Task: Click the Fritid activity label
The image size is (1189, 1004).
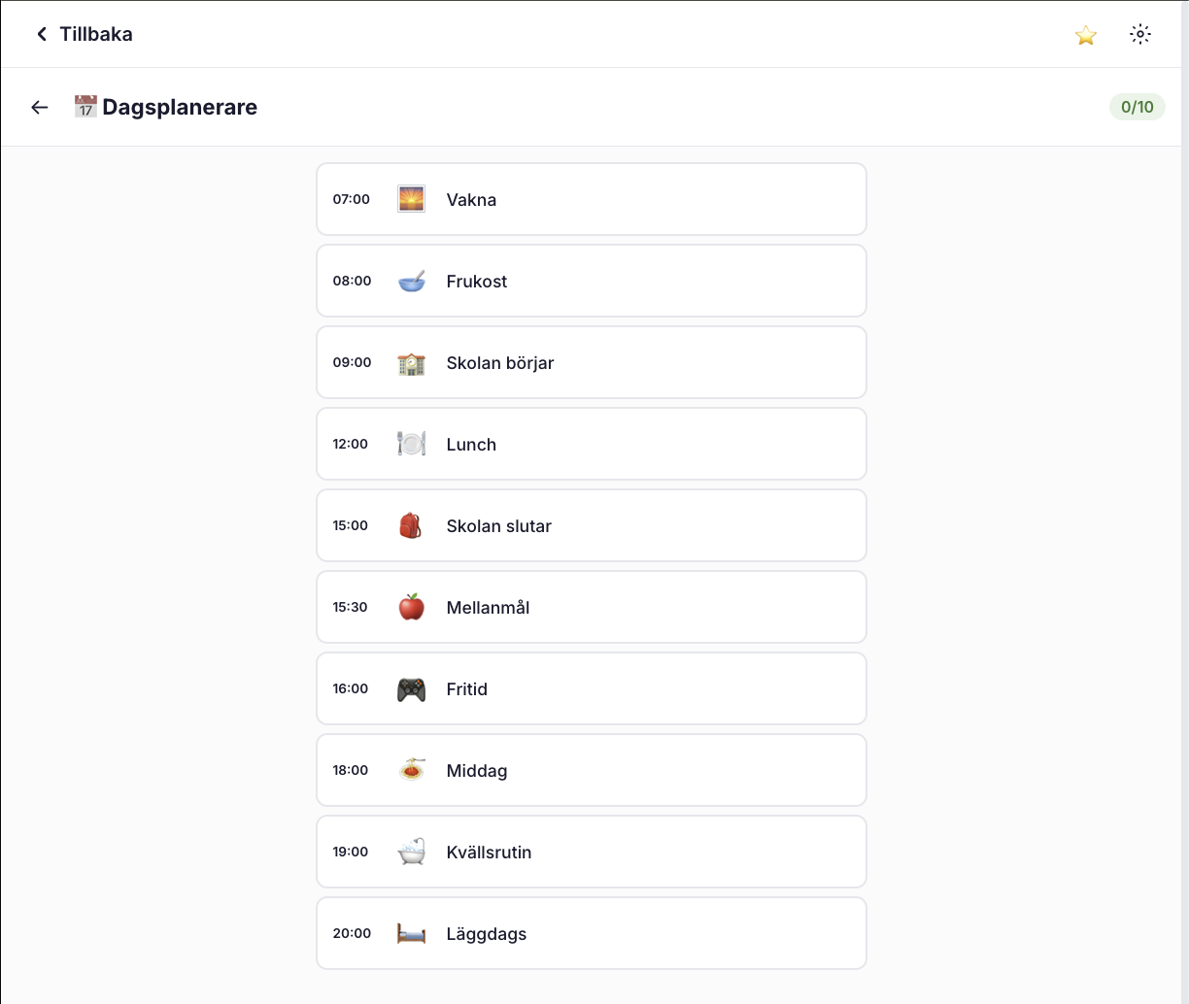Action: (466, 689)
